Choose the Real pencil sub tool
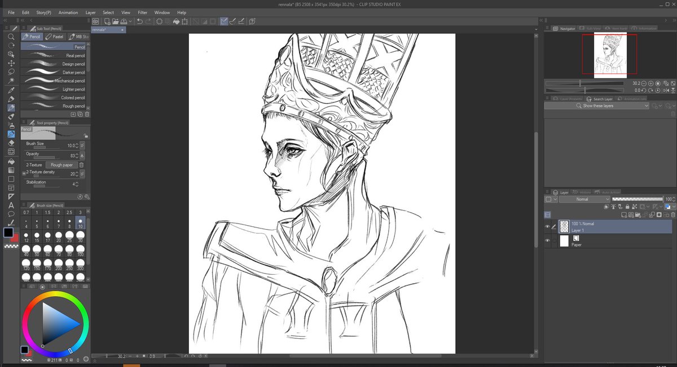Viewport: 677px width, 367px height. point(53,56)
